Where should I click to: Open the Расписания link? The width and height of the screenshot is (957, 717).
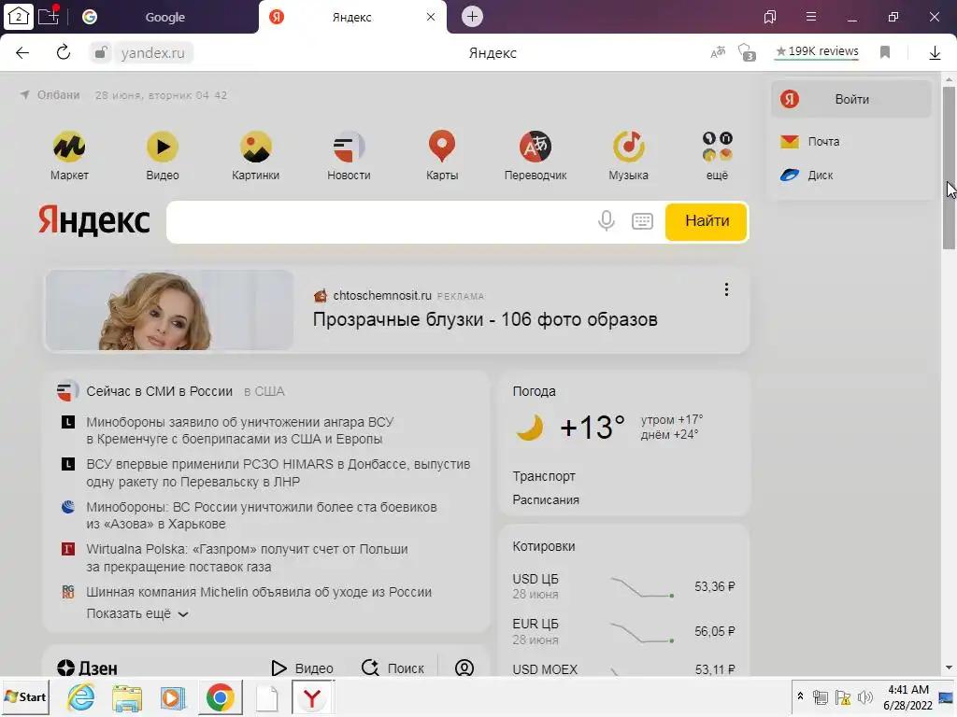click(546, 500)
